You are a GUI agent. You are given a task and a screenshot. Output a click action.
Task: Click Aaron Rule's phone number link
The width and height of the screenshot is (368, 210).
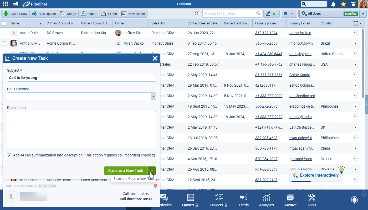pos(266,33)
